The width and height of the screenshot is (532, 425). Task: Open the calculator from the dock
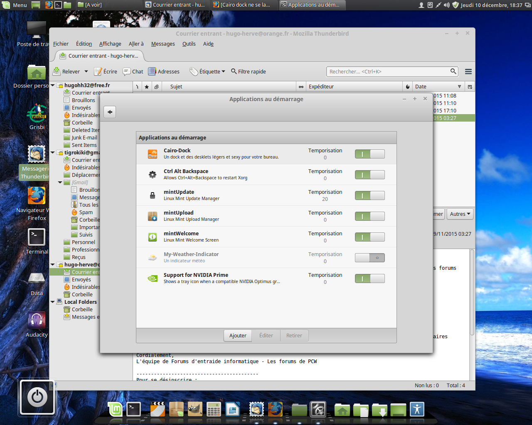click(214, 410)
